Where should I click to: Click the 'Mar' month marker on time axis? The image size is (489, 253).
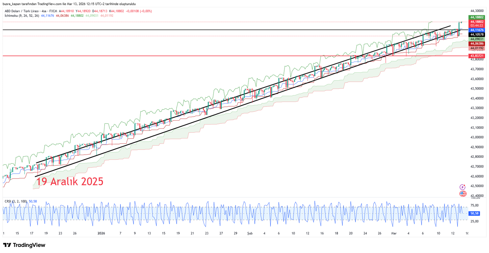click(x=394, y=233)
